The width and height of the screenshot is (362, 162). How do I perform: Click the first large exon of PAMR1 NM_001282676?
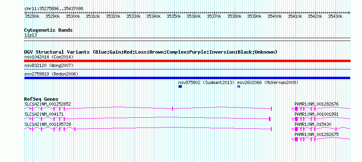(296, 109)
